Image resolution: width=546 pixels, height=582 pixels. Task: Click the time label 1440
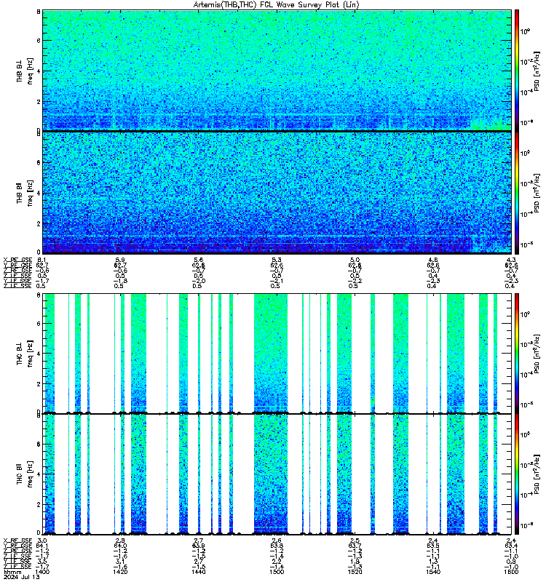[x=199, y=572]
